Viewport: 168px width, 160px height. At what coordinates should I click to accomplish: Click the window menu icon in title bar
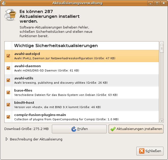coord(4,3)
